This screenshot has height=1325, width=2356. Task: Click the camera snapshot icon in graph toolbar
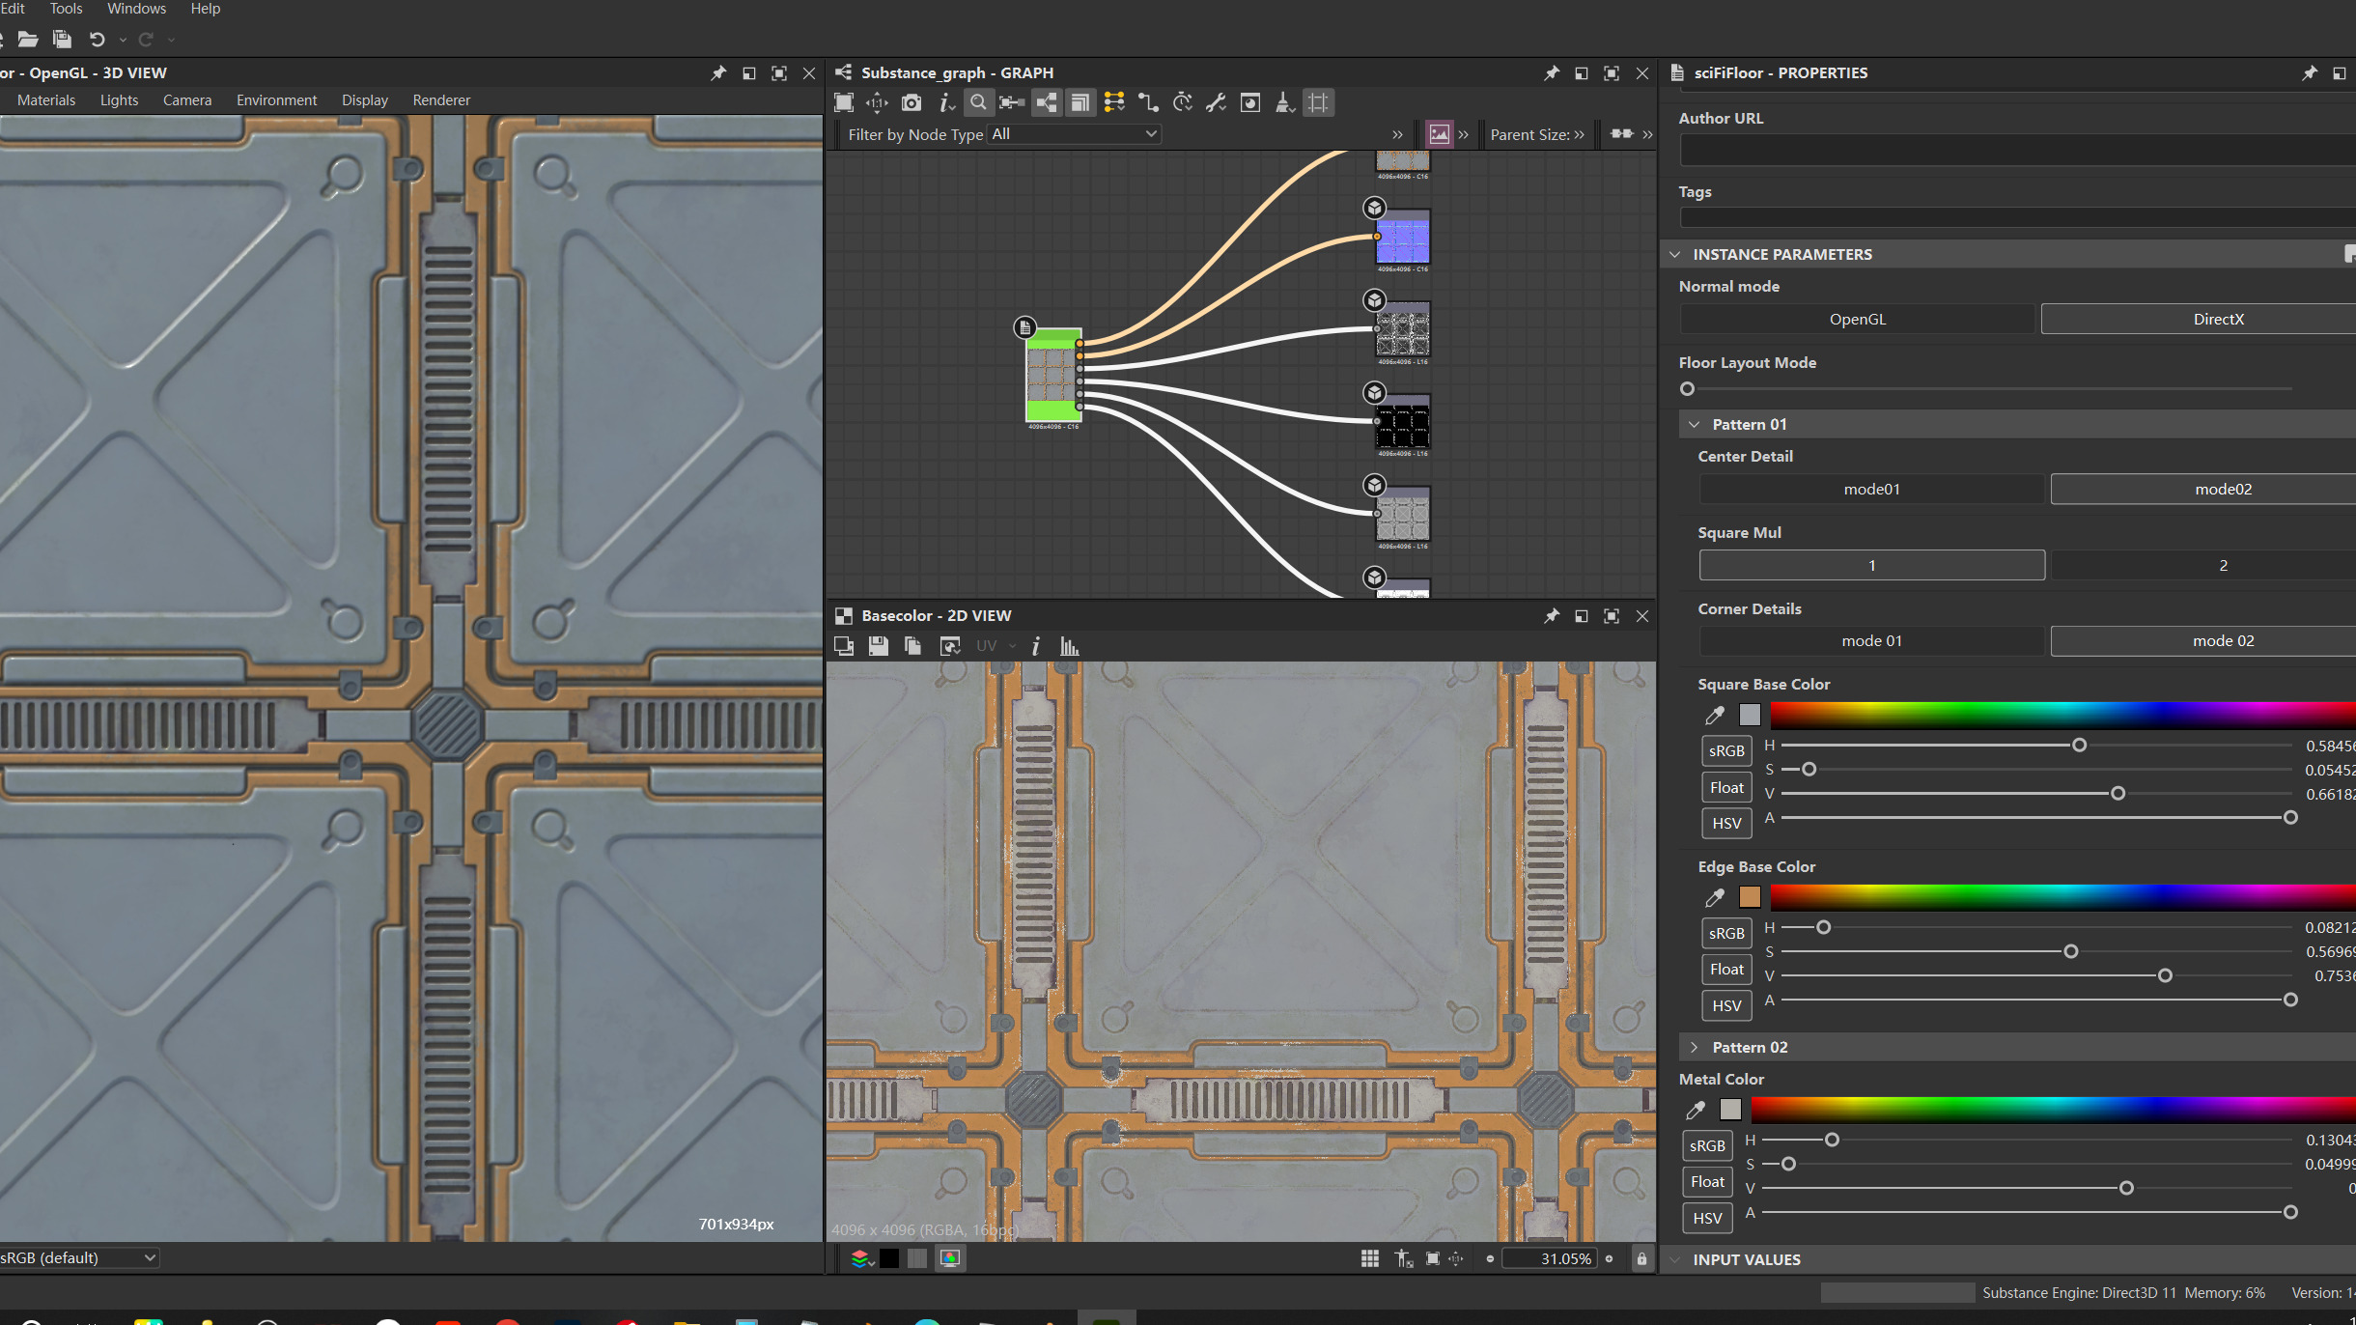911,102
